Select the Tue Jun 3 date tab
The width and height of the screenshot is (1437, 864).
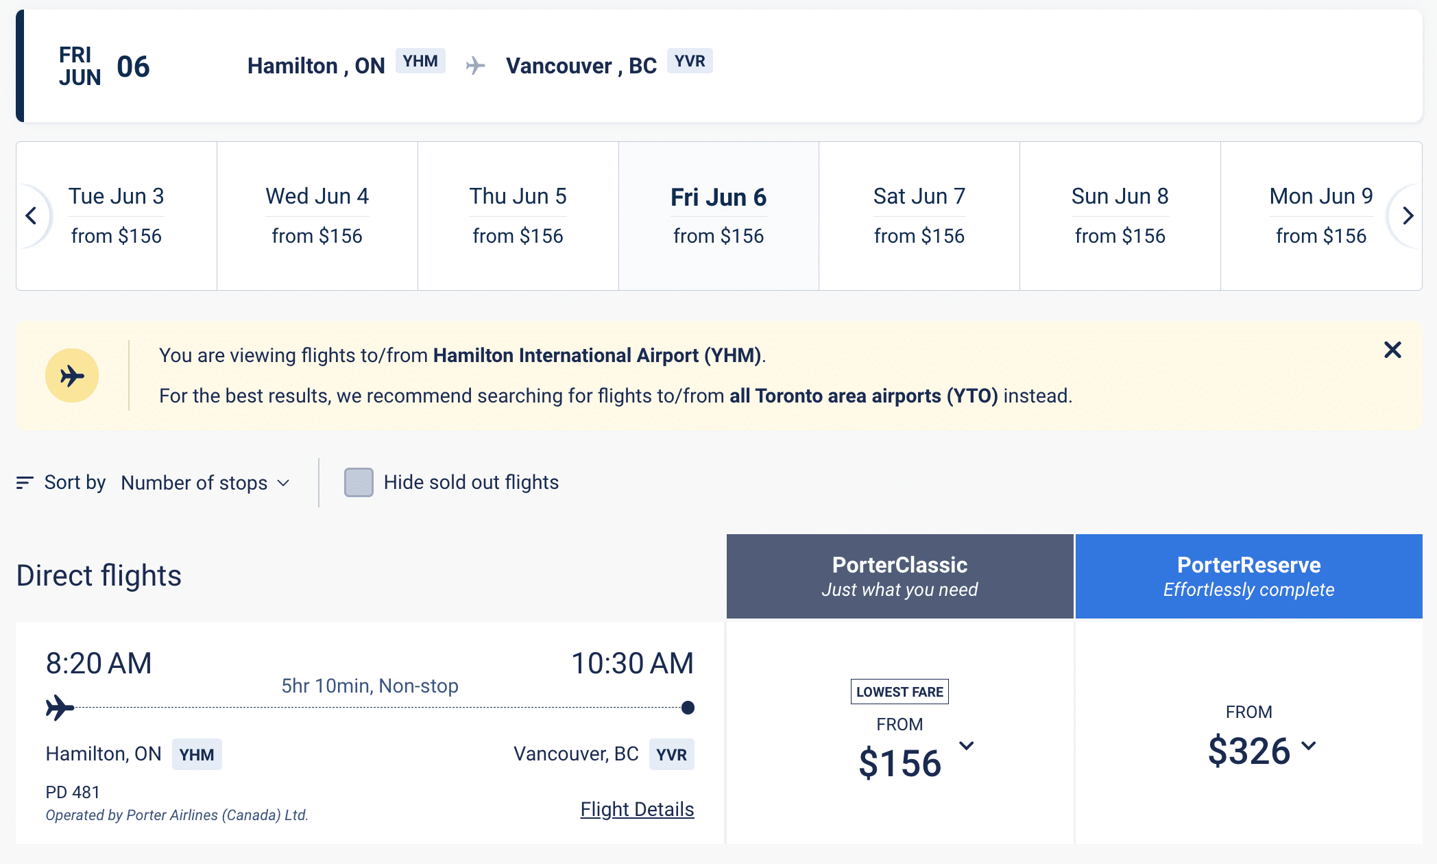pyautogui.click(x=117, y=216)
